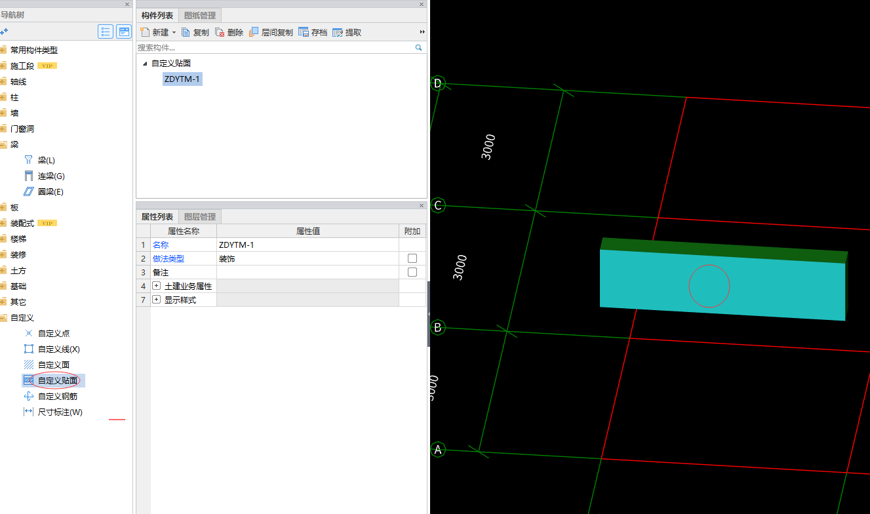
Task: Expand the 显示样式 property group
Action: point(156,300)
